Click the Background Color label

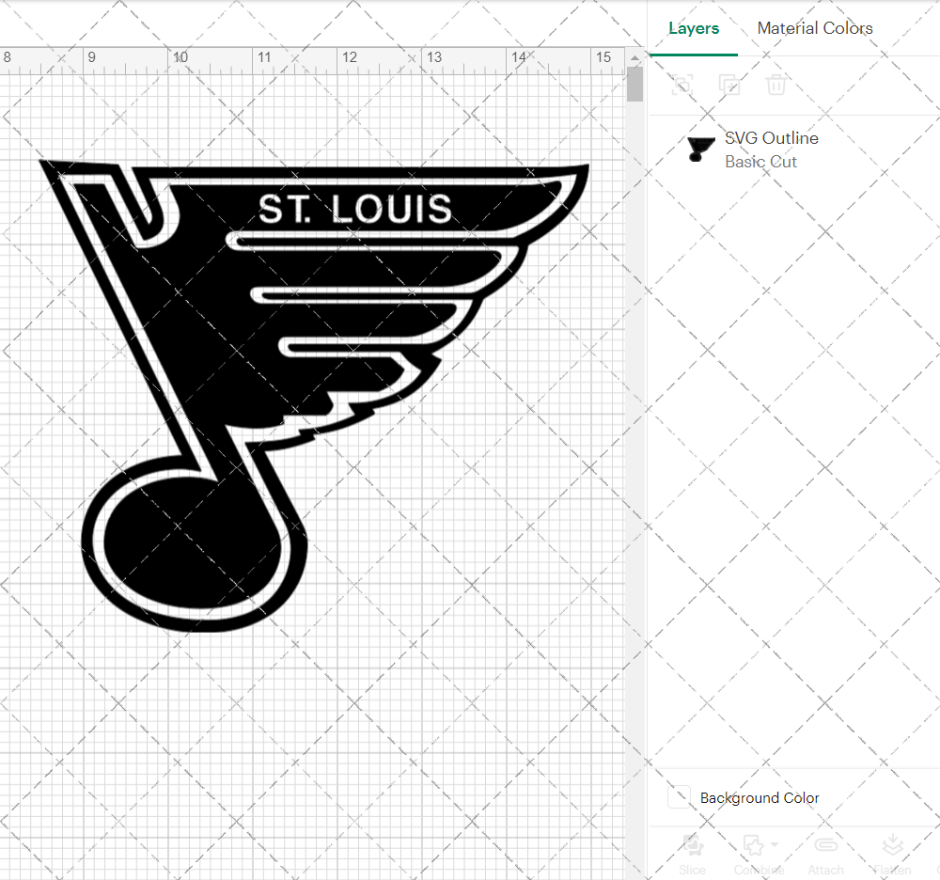coord(760,798)
